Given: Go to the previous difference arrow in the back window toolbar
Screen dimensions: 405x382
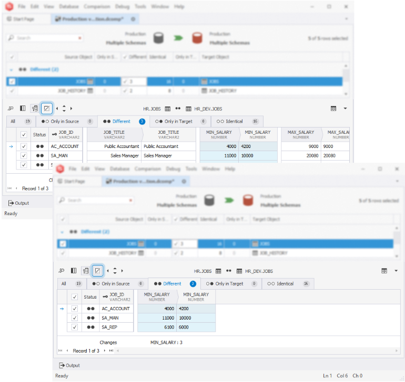Looking at the screenshot, I should 57,109.
